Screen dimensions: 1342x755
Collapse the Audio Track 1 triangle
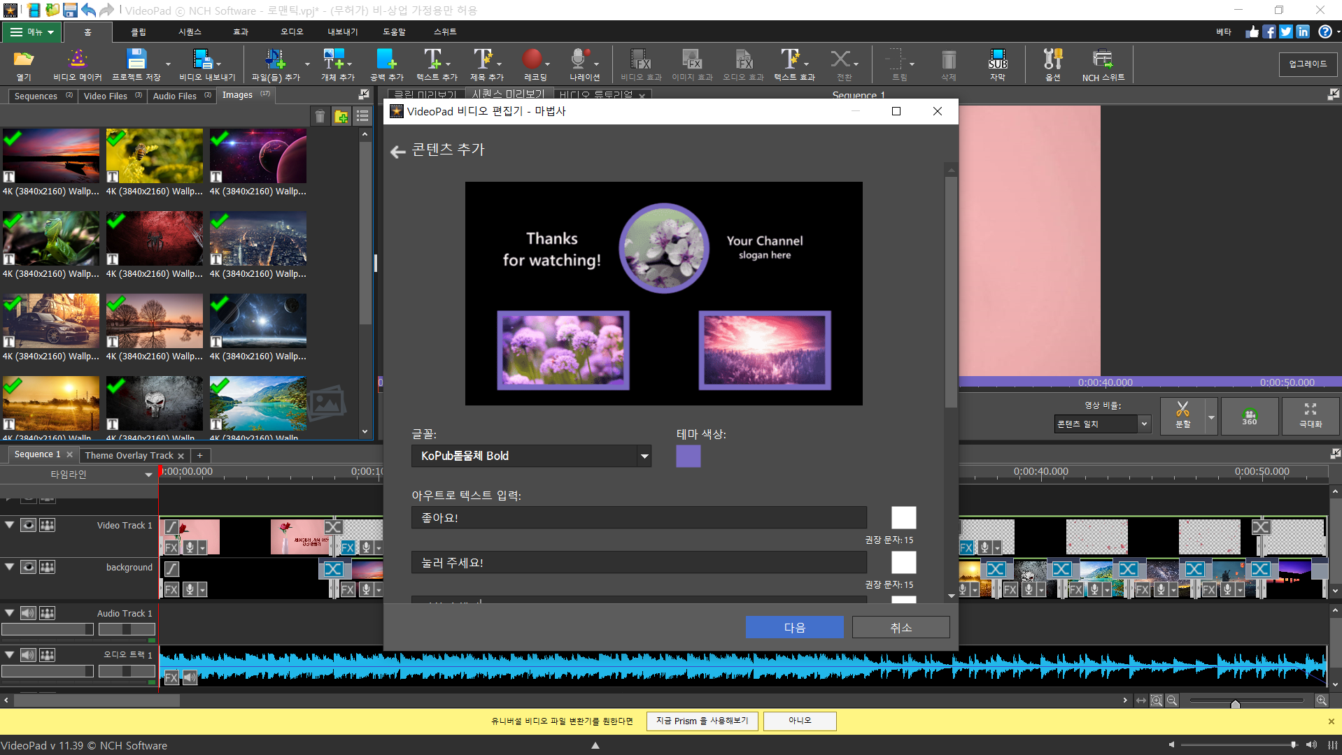coord(10,612)
